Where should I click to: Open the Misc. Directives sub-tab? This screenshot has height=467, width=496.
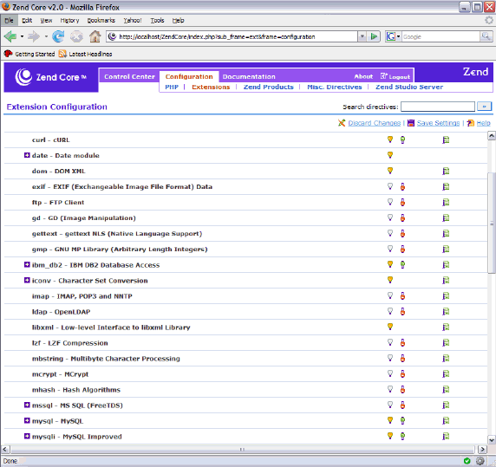point(335,87)
